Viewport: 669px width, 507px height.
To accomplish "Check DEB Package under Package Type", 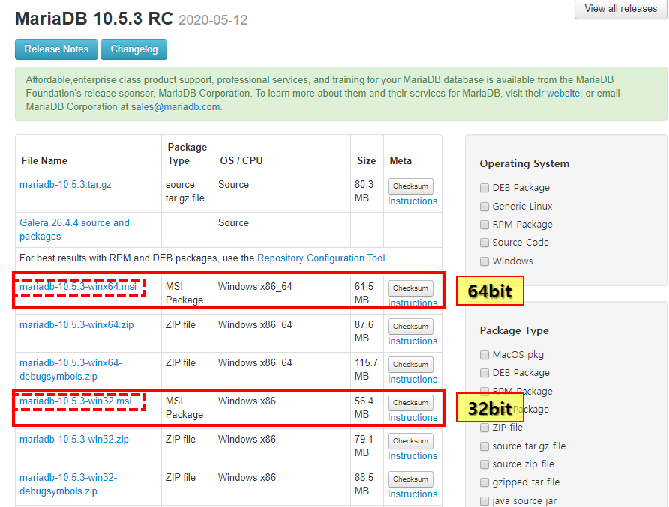I will coord(484,373).
